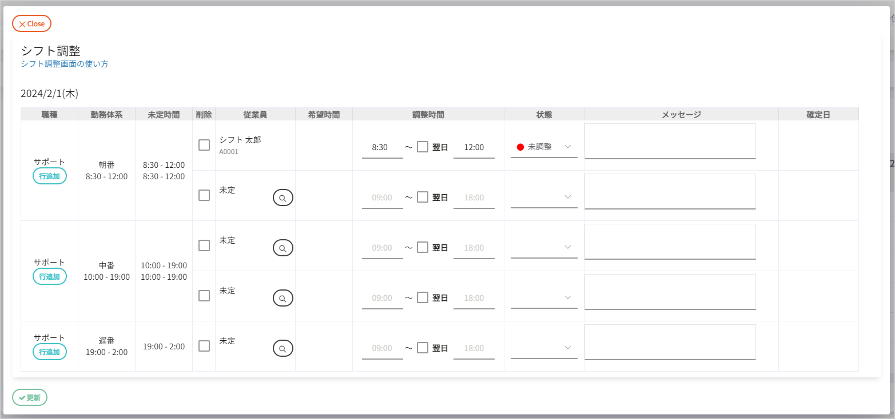Click search icon in first 中番 未定 row
This screenshot has width=895, height=419.
click(283, 248)
